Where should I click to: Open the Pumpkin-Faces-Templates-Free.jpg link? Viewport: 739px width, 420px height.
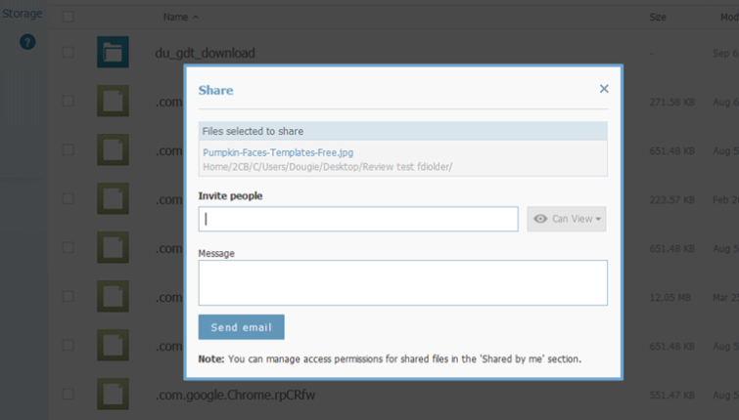pyautogui.click(x=278, y=152)
